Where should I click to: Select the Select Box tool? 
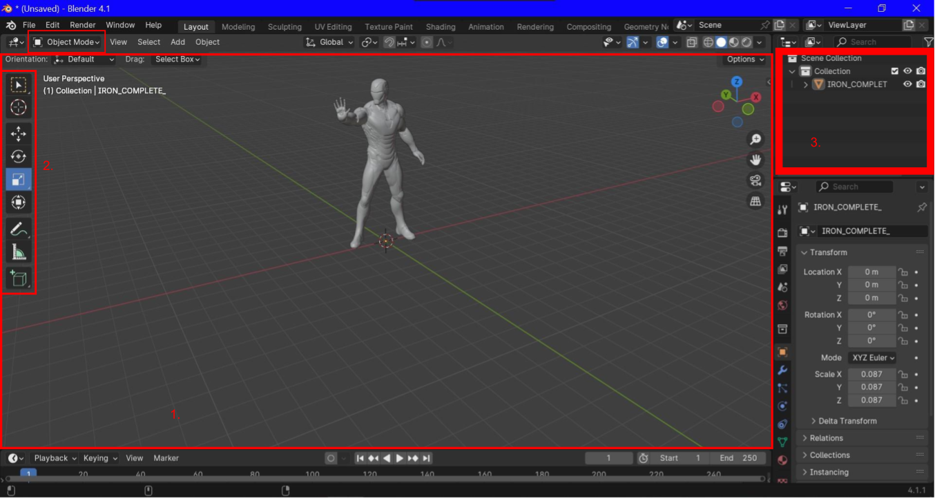tap(19, 84)
